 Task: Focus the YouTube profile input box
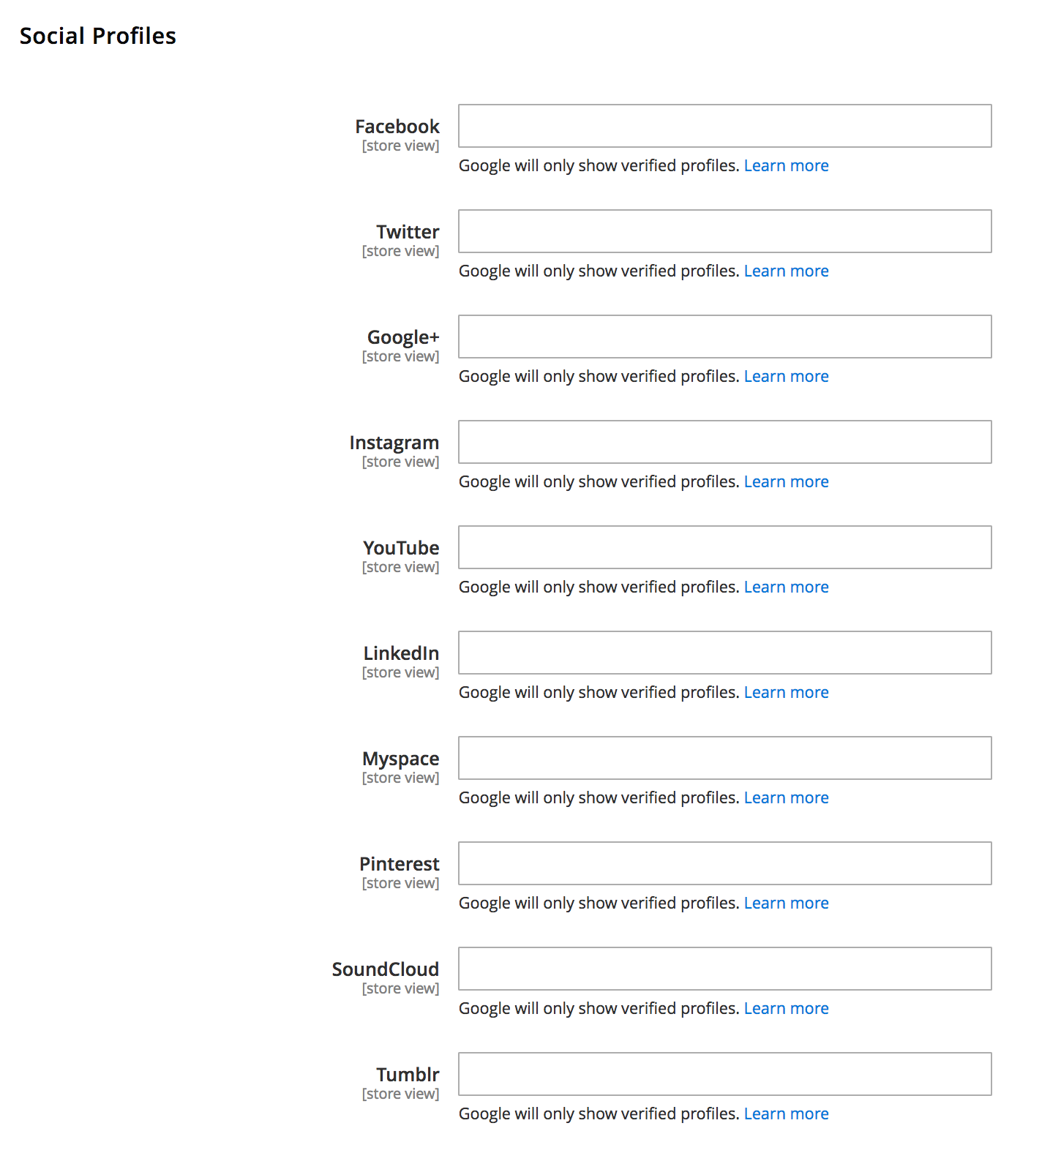(725, 547)
